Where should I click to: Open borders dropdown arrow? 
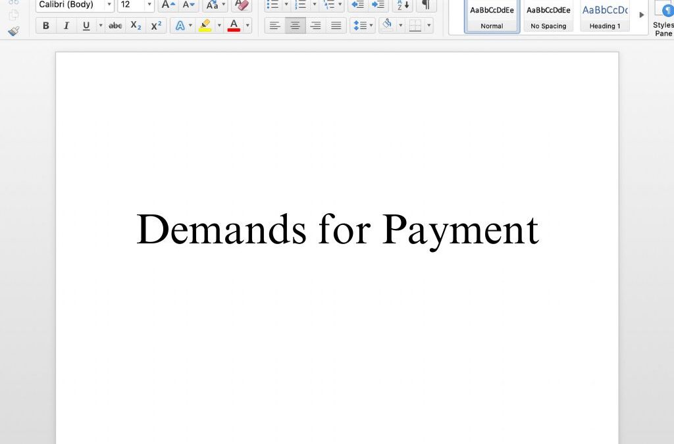[x=429, y=26]
